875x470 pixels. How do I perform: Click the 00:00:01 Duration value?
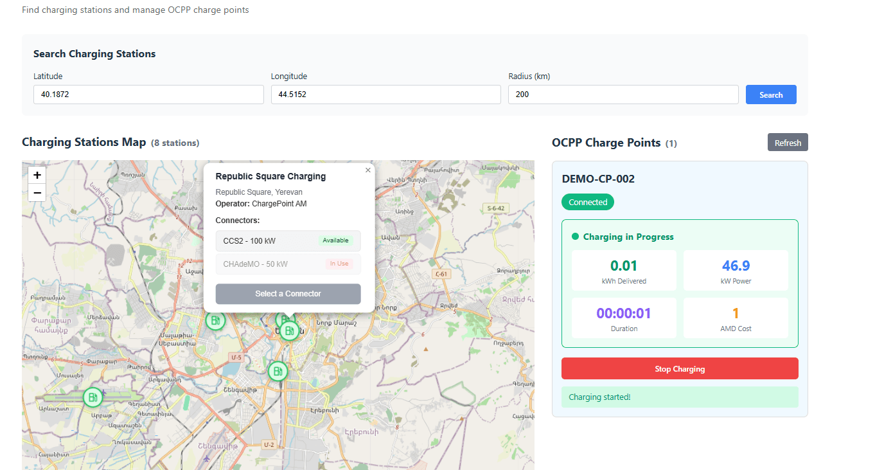624,313
